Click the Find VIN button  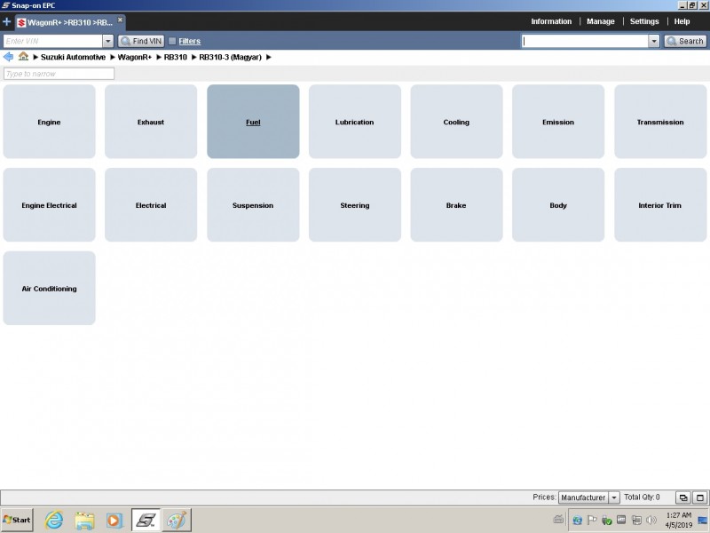point(141,41)
